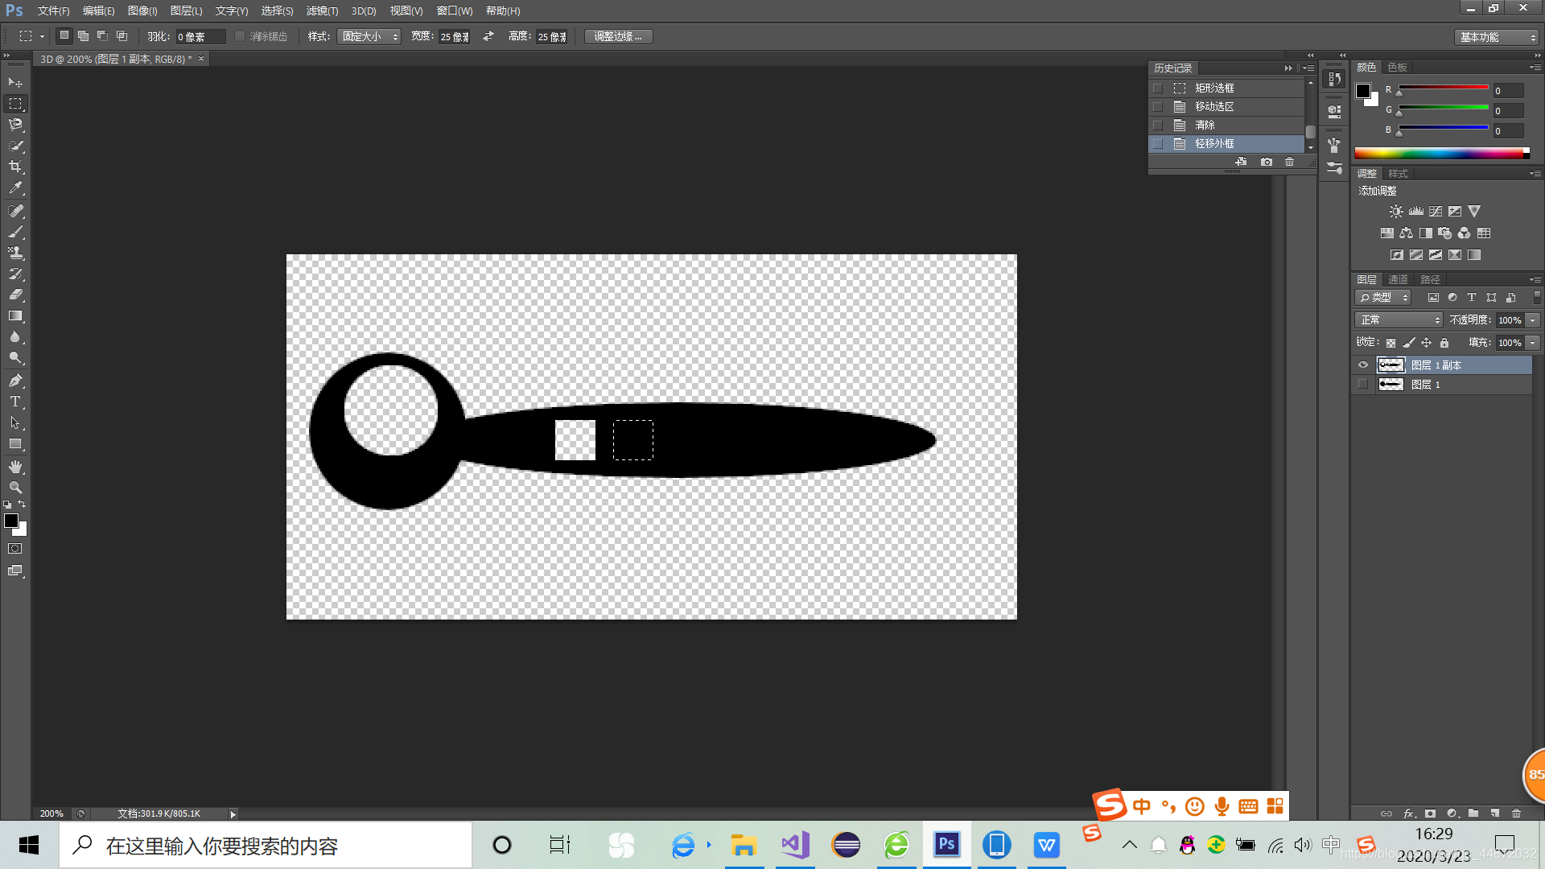Select the 清除 history state
The height and width of the screenshot is (869, 1545).
(1205, 126)
